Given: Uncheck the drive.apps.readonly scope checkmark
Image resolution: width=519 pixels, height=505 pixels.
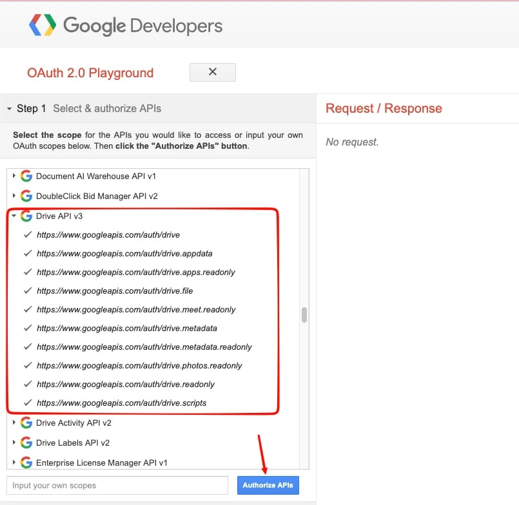Looking at the screenshot, I should coord(28,272).
